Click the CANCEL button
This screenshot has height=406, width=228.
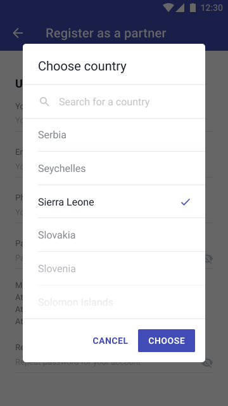click(x=110, y=341)
